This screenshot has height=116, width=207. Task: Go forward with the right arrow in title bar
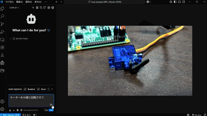(x=61, y=2)
